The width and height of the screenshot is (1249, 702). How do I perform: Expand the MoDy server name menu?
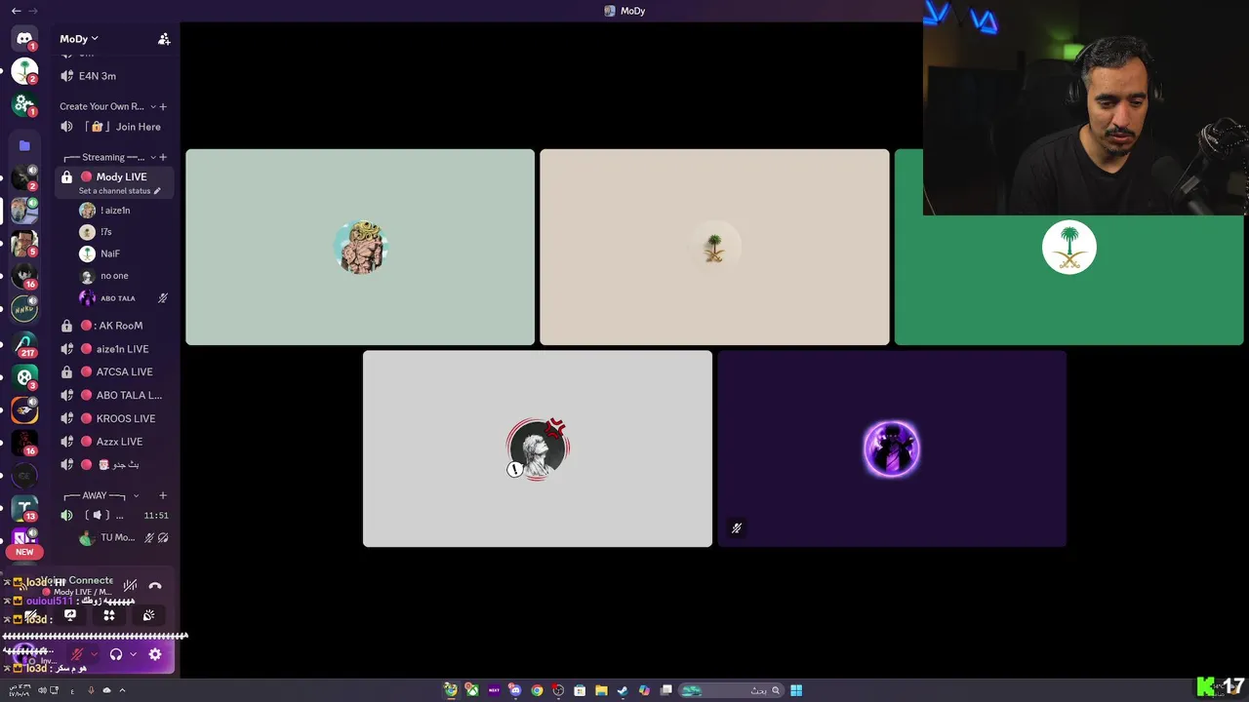pyautogui.click(x=79, y=39)
